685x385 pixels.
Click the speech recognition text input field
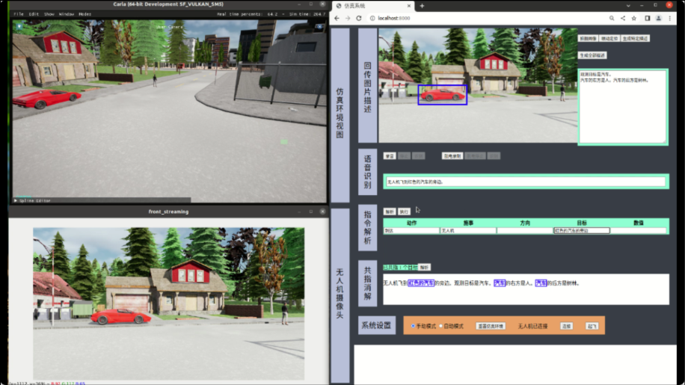[x=525, y=182]
